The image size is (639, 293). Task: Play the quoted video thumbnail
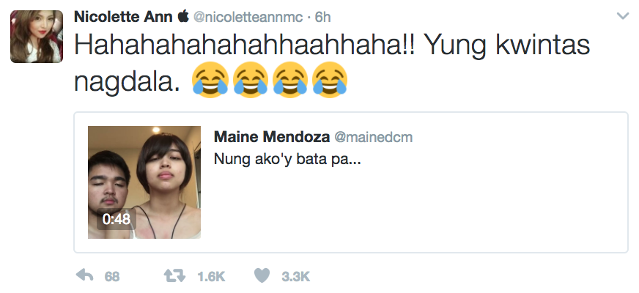click(144, 182)
